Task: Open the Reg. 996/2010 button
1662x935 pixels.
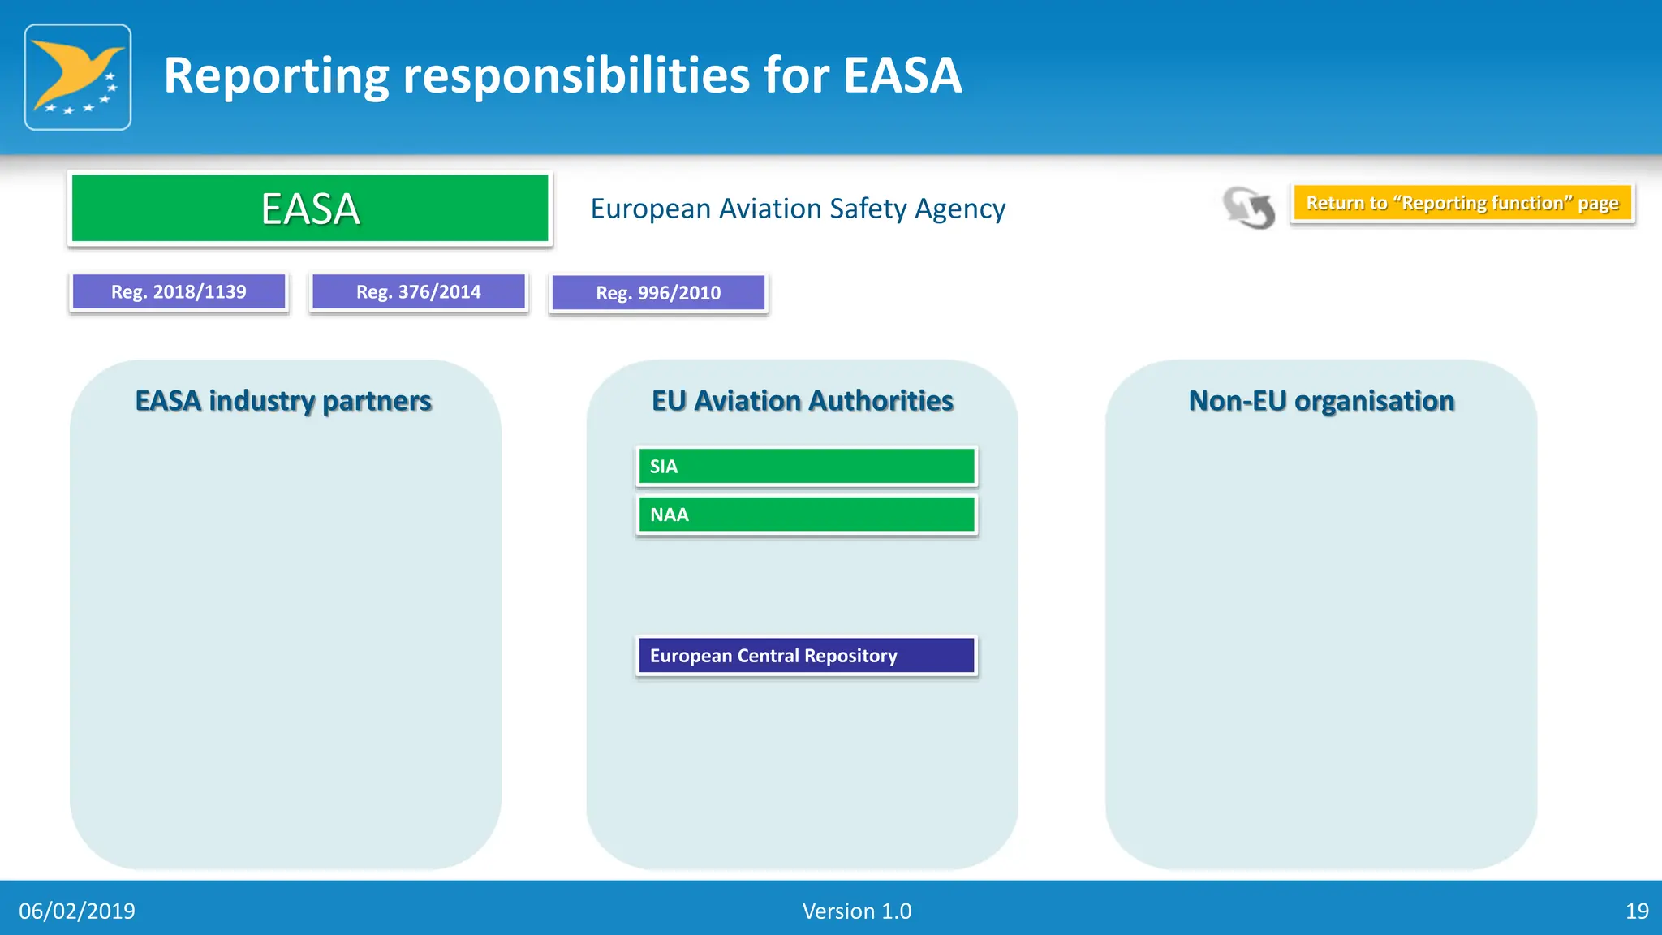Action: pyautogui.click(x=658, y=293)
